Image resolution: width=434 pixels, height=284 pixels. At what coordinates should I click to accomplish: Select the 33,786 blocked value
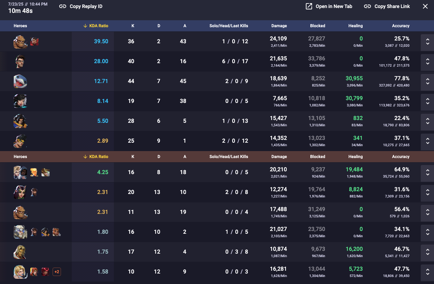point(317,59)
